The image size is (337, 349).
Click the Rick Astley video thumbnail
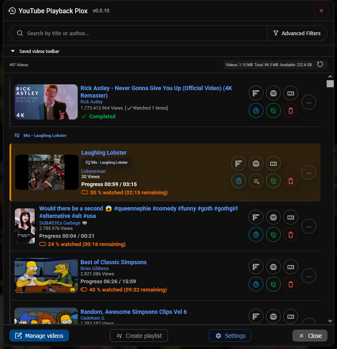click(x=46, y=102)
